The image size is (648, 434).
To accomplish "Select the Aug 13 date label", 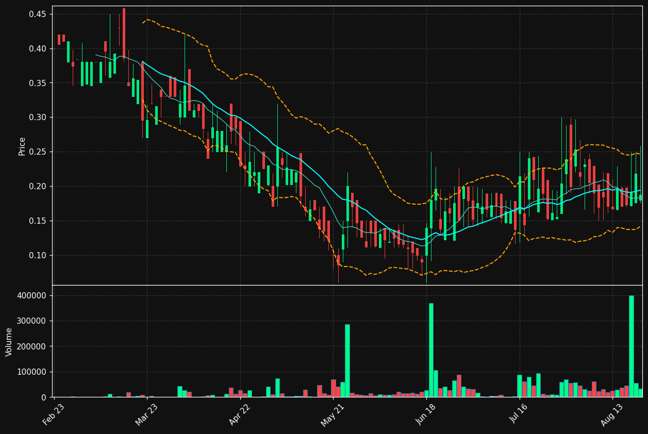I will tap(612, 415).
